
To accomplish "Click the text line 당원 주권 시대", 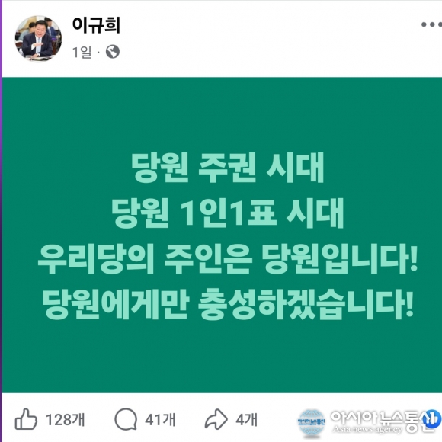I will [x=228, y=168].
